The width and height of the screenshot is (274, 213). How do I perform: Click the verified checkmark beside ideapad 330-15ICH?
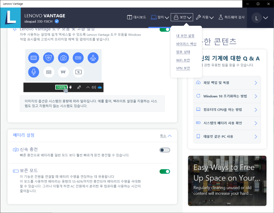(x=57, y=21)
